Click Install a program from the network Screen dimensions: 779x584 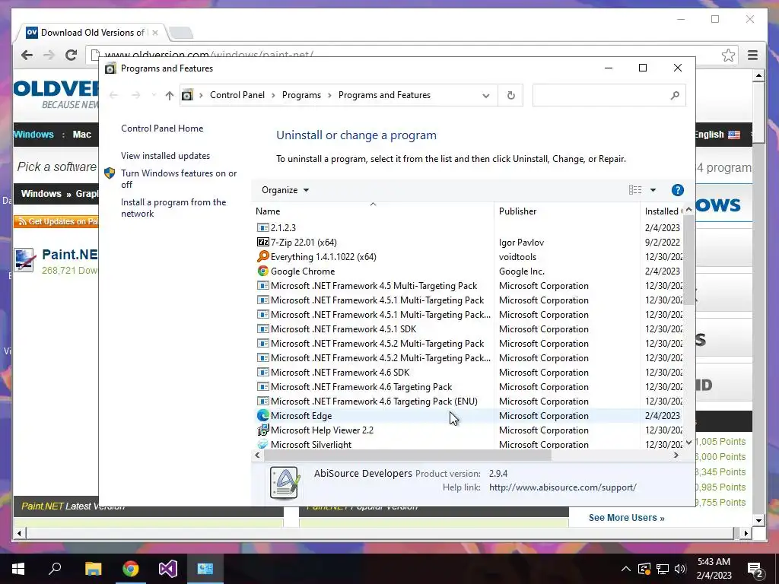point(173,208)
